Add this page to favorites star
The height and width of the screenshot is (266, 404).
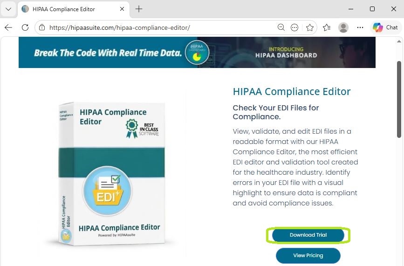[x=310, y=27]
